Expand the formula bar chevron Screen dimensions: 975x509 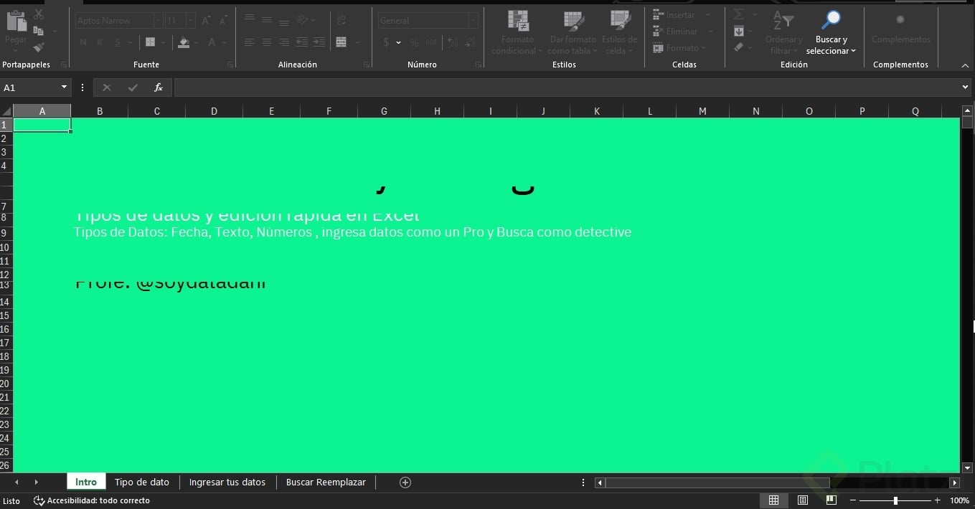[965, 87]
